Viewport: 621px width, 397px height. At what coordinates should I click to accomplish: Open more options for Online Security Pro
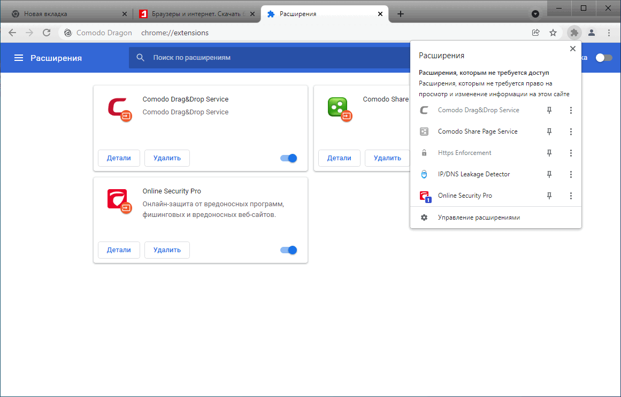[571, 196]
